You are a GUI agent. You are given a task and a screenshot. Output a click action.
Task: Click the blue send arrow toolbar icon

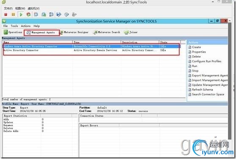[59, 14]
